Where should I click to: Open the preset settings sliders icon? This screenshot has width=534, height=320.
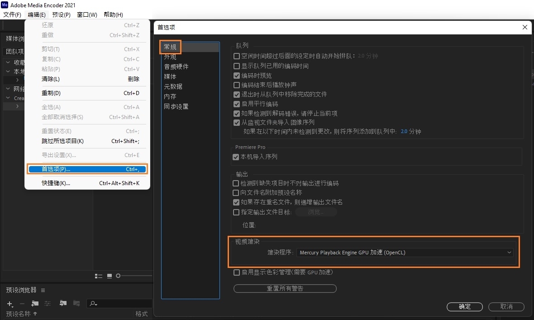coord(48,303)
